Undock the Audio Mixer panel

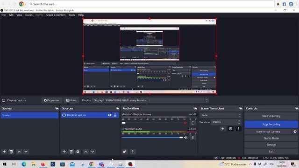point(195,108)
